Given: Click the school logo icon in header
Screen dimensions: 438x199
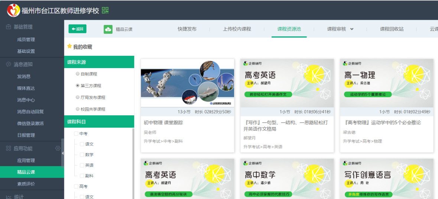Looking at the screenshot, I should point(13,10).
